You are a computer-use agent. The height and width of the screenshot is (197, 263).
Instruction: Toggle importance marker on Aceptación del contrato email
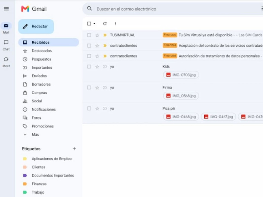point(105,45)
